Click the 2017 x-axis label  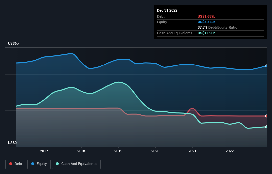44,151
